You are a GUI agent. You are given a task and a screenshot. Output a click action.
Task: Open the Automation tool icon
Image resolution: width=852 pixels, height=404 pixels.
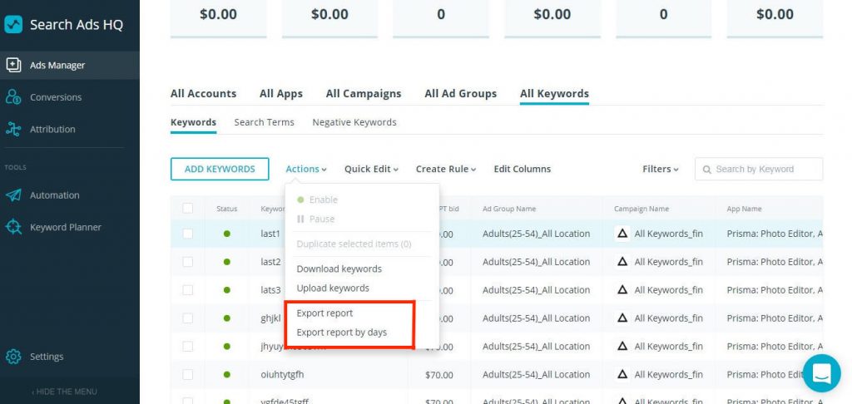click(x=13, y=195)
